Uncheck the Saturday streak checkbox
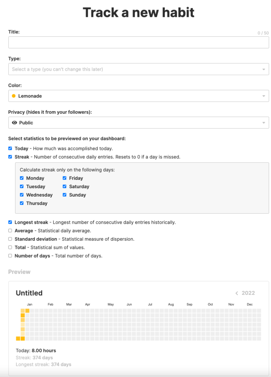Viewport: 271px width, 377px height. click(65, 187)
